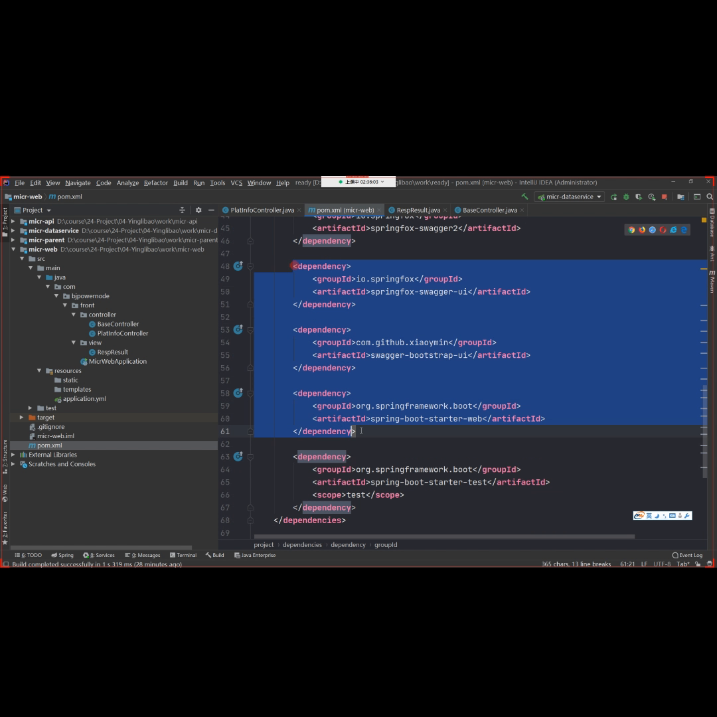Screen dimensions: 717x717
Task: Open Search Everywhere magnifier icon
Action: (x=710, y=197)
